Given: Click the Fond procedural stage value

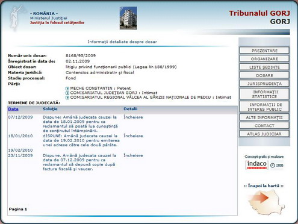Looking at the screenshot, I should click(70, 78).
